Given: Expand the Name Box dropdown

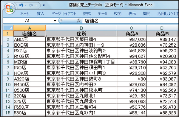Looking at the screenshot, I should tap(55, 21).
